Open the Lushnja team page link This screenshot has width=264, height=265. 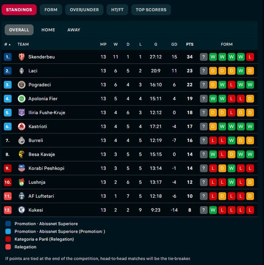(37, 182)
